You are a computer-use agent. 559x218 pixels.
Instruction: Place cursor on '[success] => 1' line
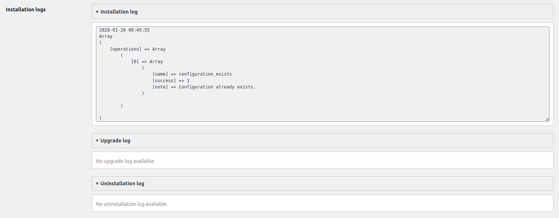click(171, 80)
